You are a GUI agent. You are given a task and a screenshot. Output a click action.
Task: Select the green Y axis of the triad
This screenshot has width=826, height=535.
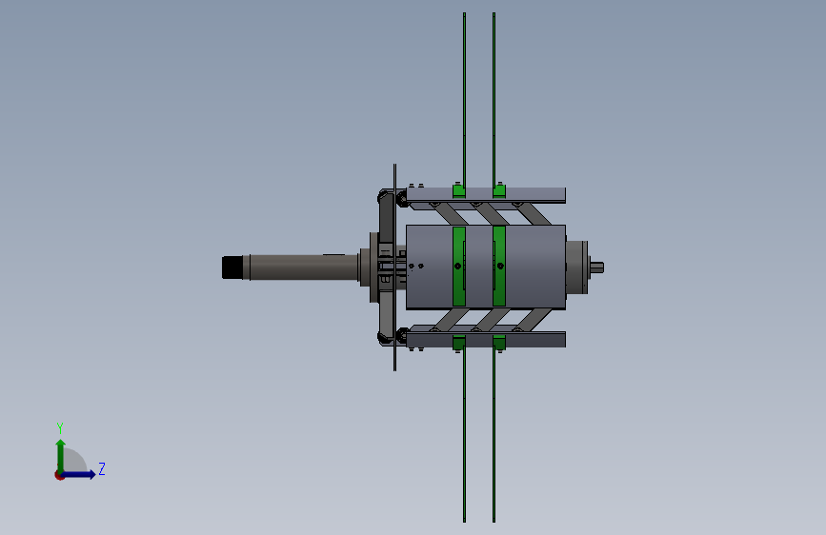click(x=61, y=456)
